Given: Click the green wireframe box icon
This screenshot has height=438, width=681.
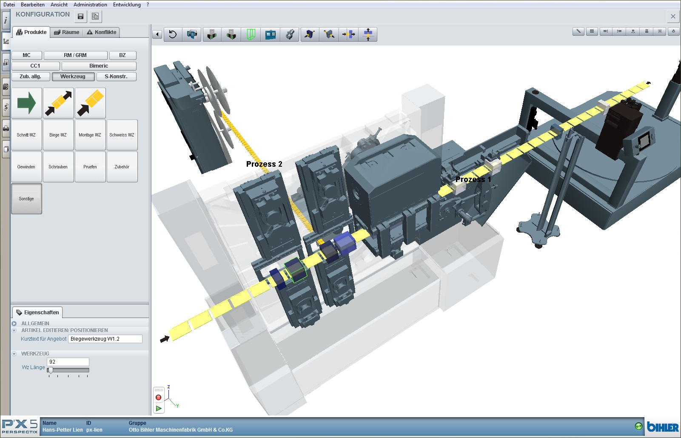Looking at the screenshot, I should [251, 34].
